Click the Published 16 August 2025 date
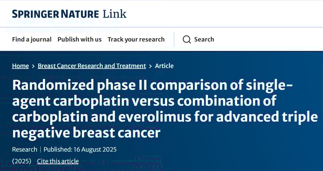This screenshot has height=171, width=323. coord(80,150)
